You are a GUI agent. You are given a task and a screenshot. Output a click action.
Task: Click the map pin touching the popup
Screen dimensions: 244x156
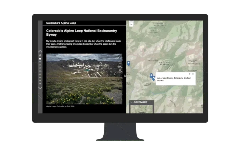tap(154, 78)
